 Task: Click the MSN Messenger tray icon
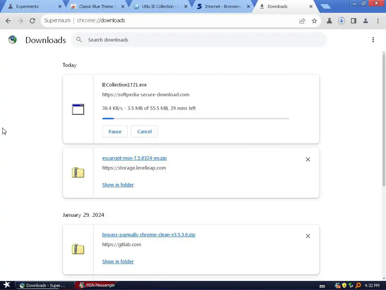click(337, 285)
